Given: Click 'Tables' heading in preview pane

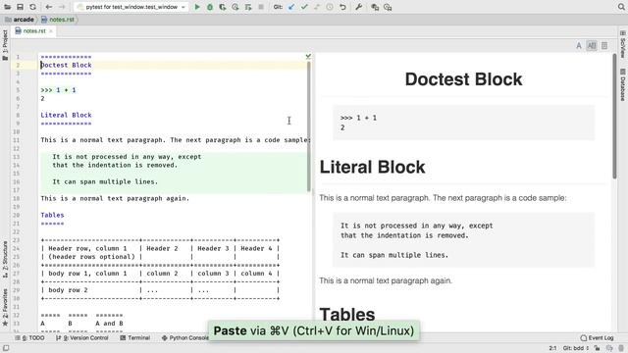Looking at the screenshot, I should [347, 314].
